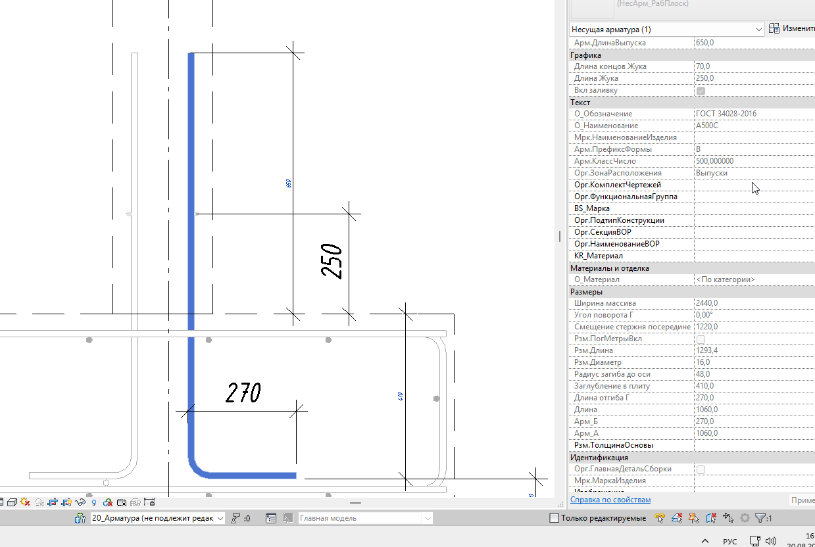Check the Орг.ГлавнаяДетальСборки checkbox
Viewport: 815px width, 547px height.
701,469
